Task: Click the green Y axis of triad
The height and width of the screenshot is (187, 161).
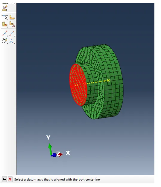Action: [50, 149]
